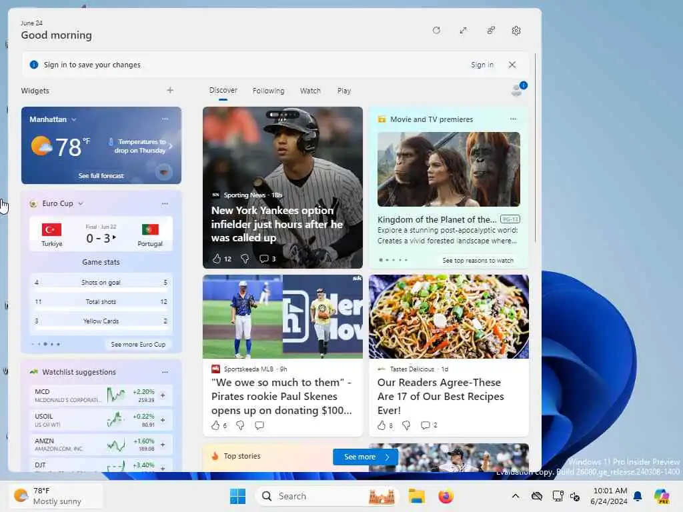Like the Tastes Delicious recipe story
This screenshot has width=683, height=512.
[381, 425]
